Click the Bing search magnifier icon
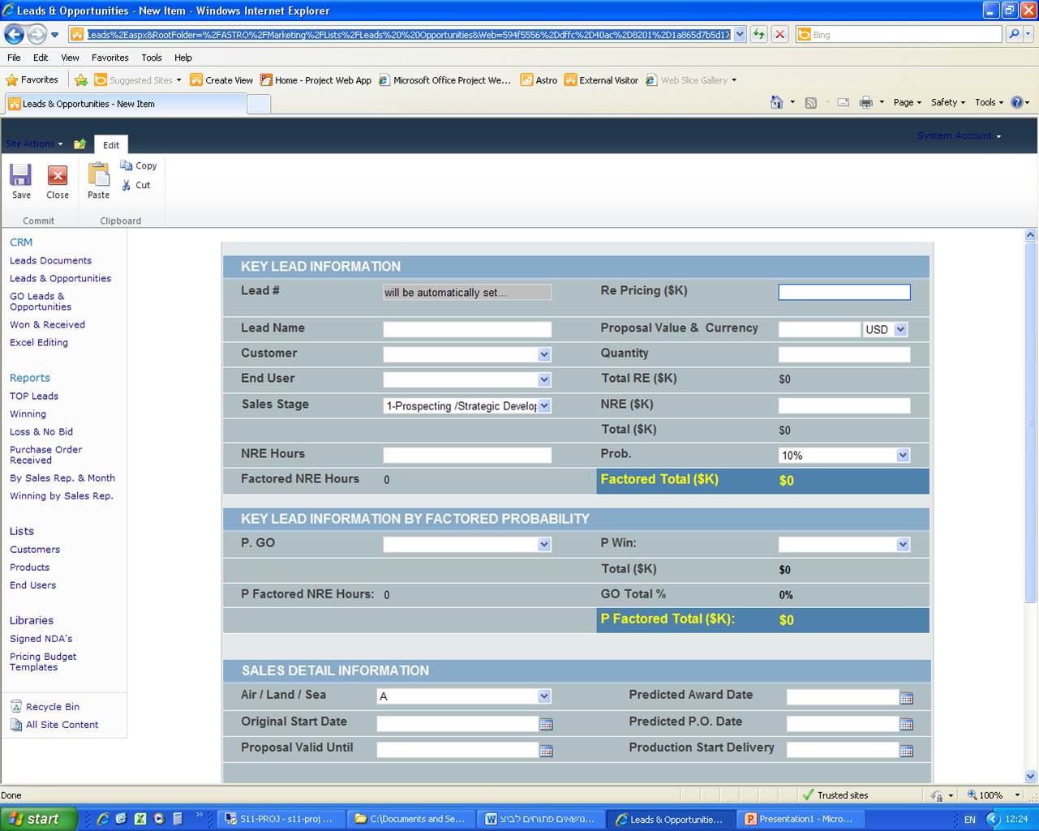 click(x=1014, y=34)
